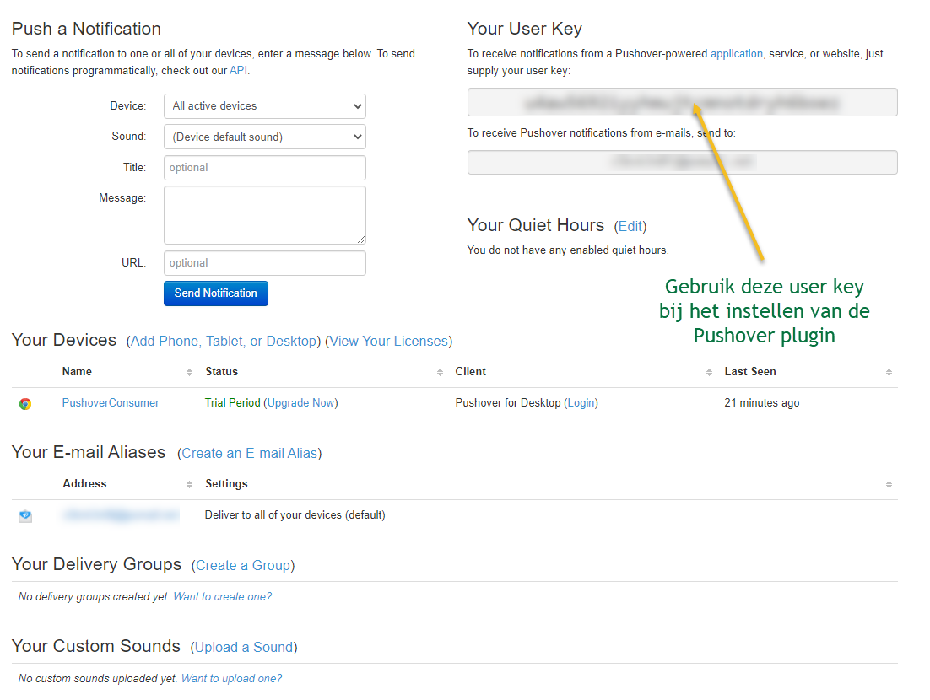Click Want to upload one? link
The width and height of the screenshot is (930, 700).
pyautogui.click(x=231, y=679)
